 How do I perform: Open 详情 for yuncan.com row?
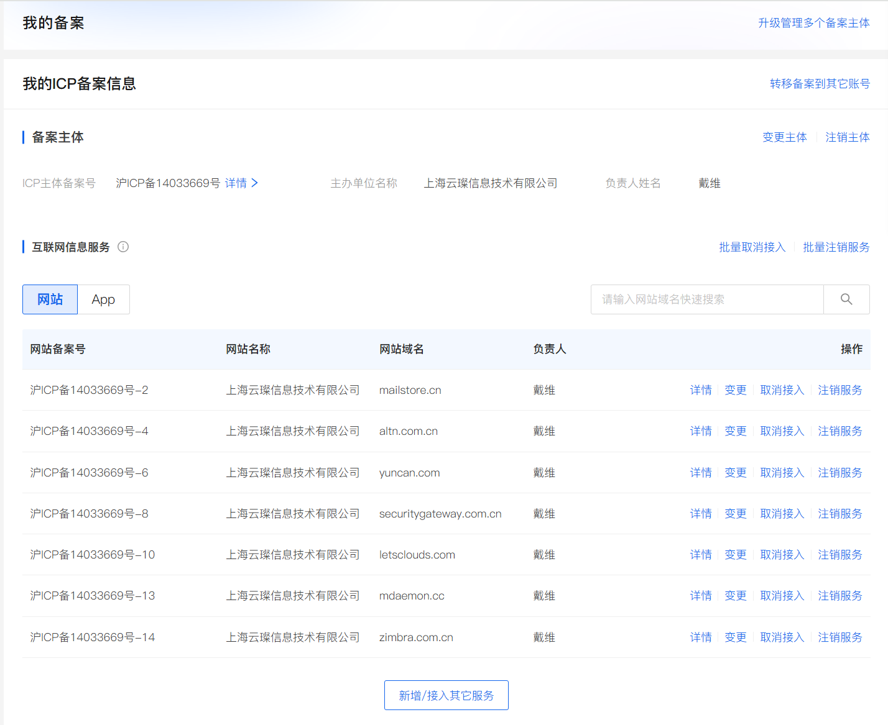[x=701, y=473]
